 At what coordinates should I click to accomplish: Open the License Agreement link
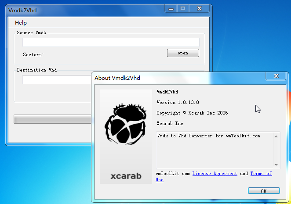coord(215,174)
